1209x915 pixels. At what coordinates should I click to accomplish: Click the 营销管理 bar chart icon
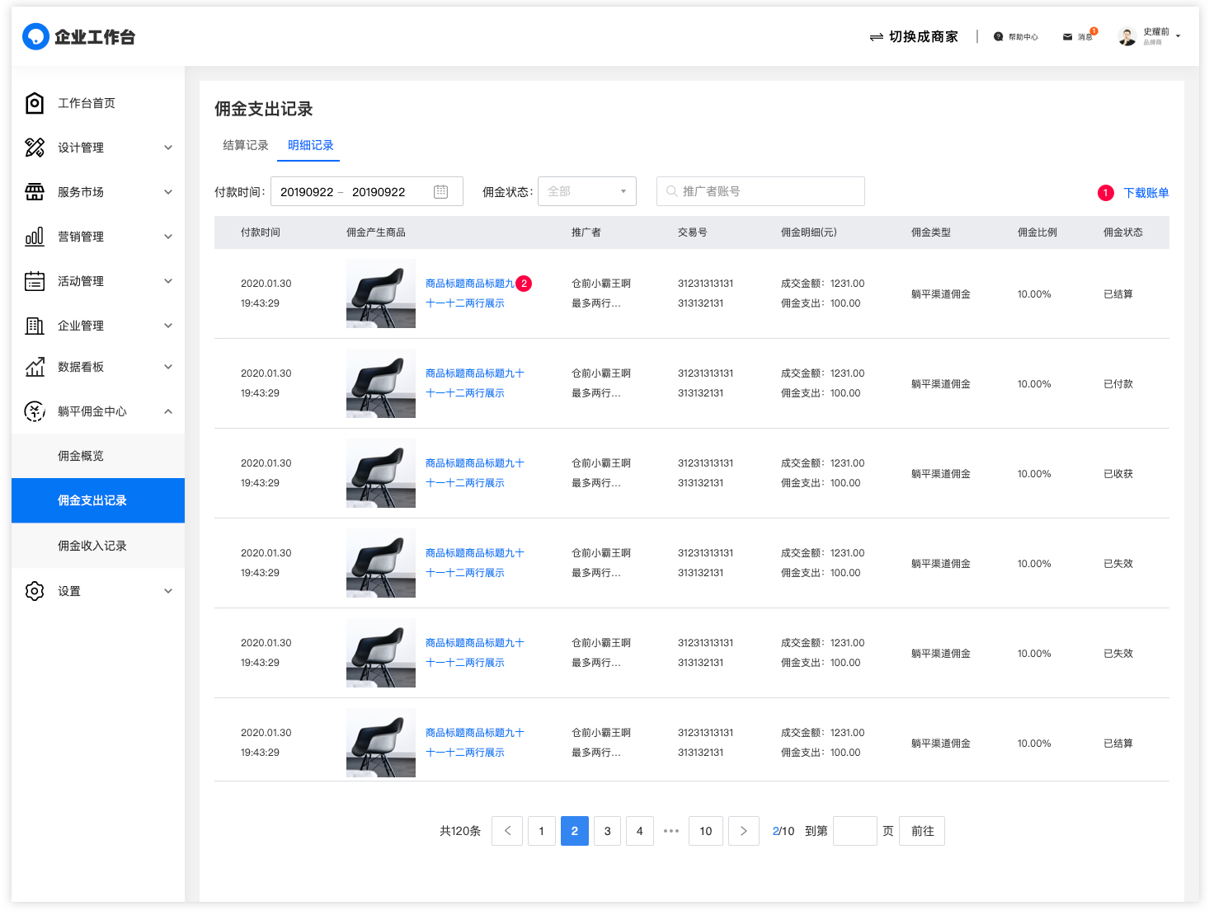click(x=35, y=237)
